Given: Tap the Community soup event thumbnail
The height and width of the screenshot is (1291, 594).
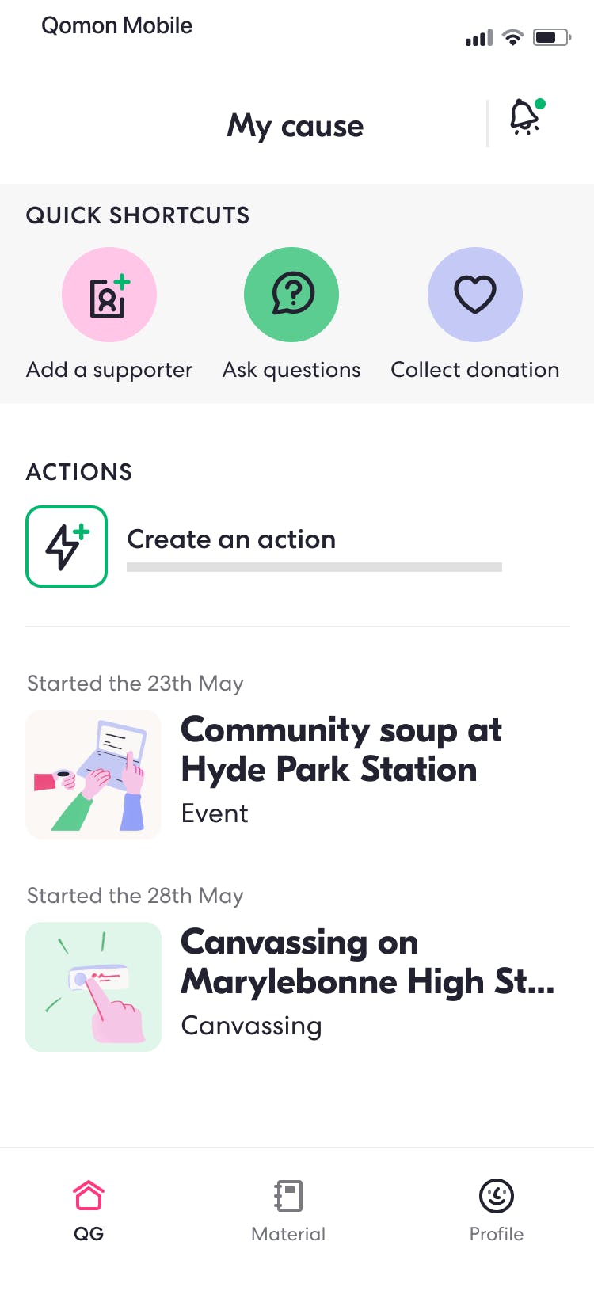Looking at the screenshot, I should tap(93, 775).
